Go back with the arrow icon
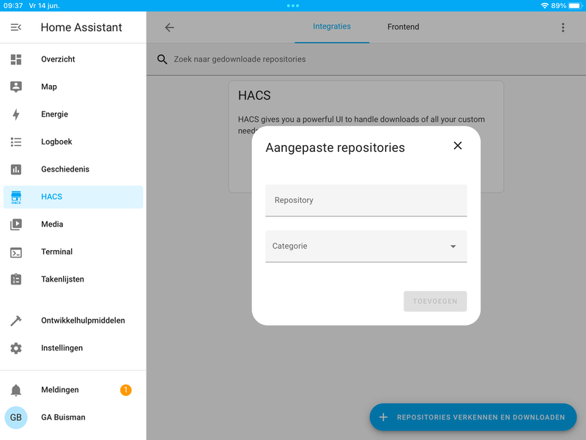The width and height of the screenshot is (586, 440). click(170, 27)
